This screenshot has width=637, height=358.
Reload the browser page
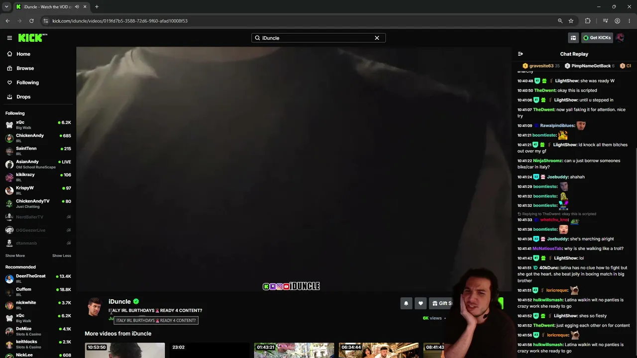click(x=31, y=21)
